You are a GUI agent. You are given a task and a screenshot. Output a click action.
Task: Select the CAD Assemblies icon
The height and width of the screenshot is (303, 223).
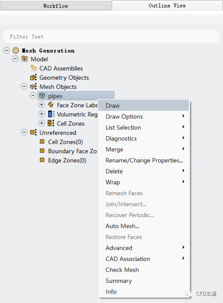(33, 68)
